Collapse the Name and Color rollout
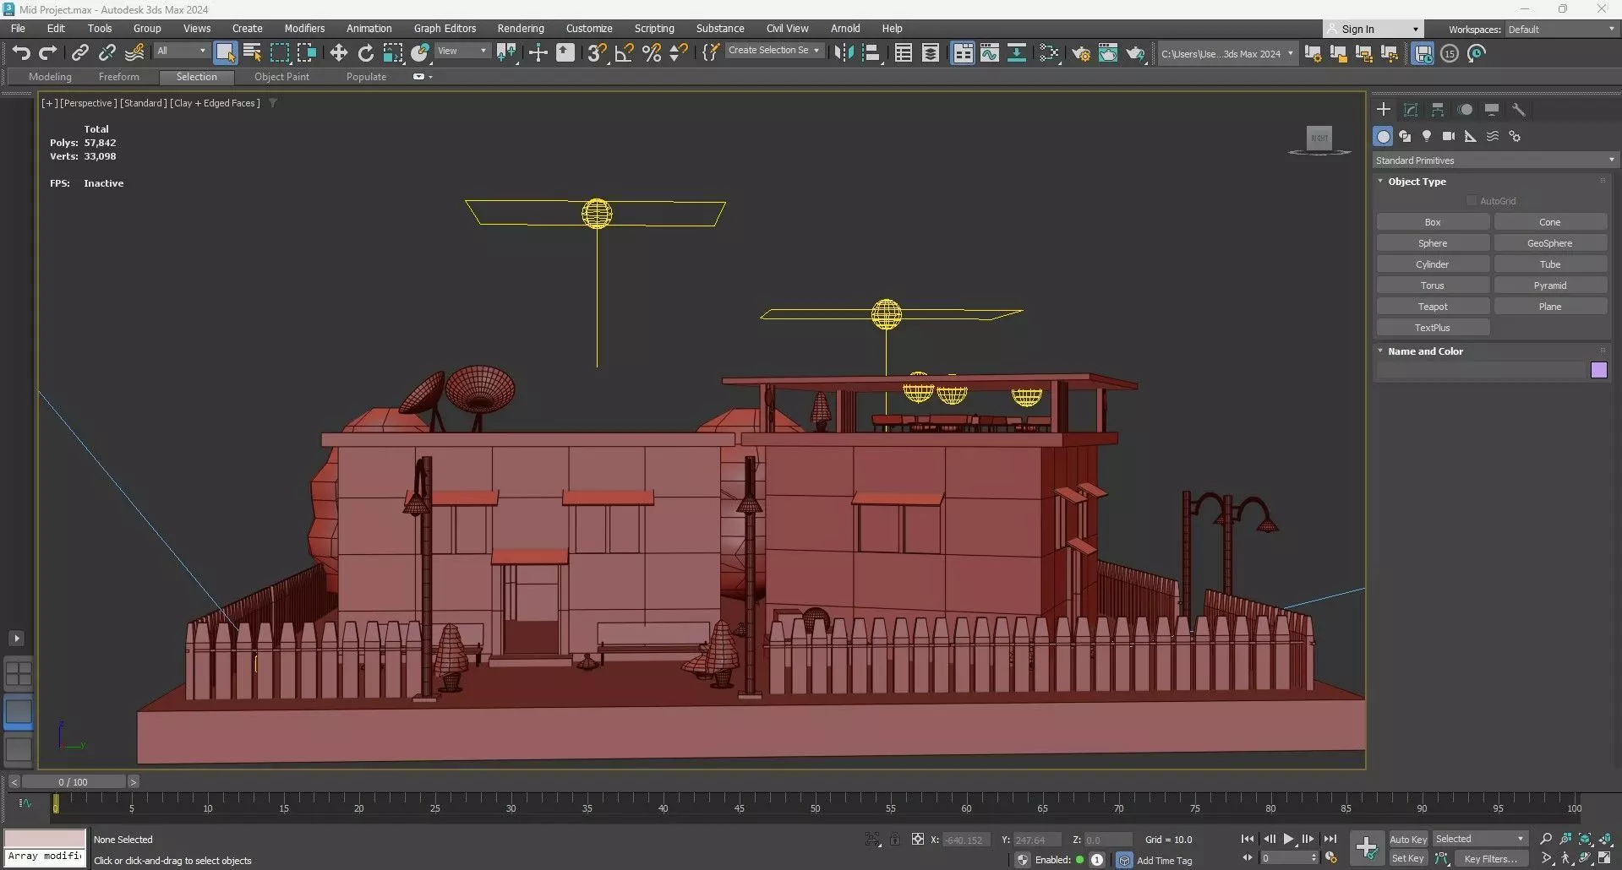Screen dimensions: 1622x870 1380,351
